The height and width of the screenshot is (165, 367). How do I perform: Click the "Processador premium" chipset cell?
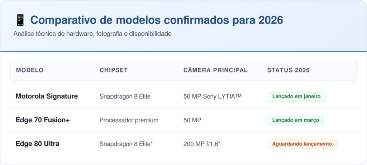pyautogui.click(x=129, y=120)
